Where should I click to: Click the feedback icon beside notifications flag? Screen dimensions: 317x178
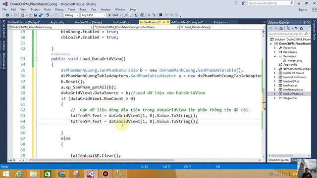click(243, 3)
